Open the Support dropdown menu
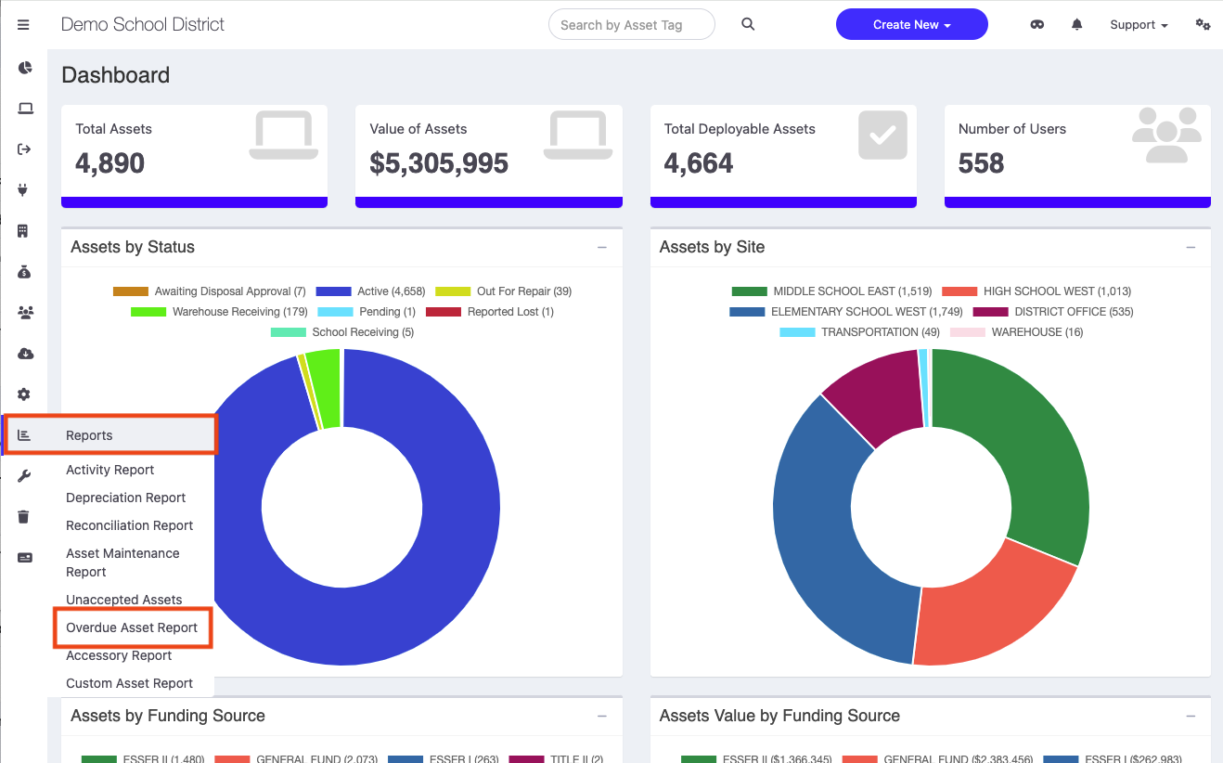This screenshot has width=1223, height=763. (1139, 25)
